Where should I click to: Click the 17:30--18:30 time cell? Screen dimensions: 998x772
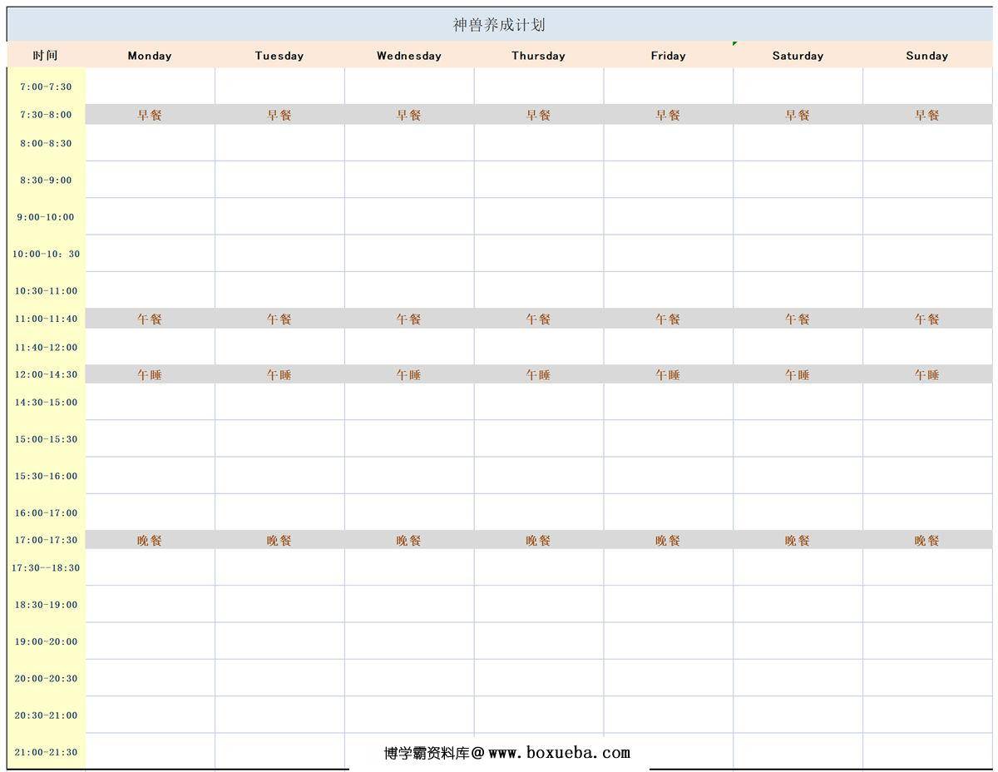click(47, 567)
